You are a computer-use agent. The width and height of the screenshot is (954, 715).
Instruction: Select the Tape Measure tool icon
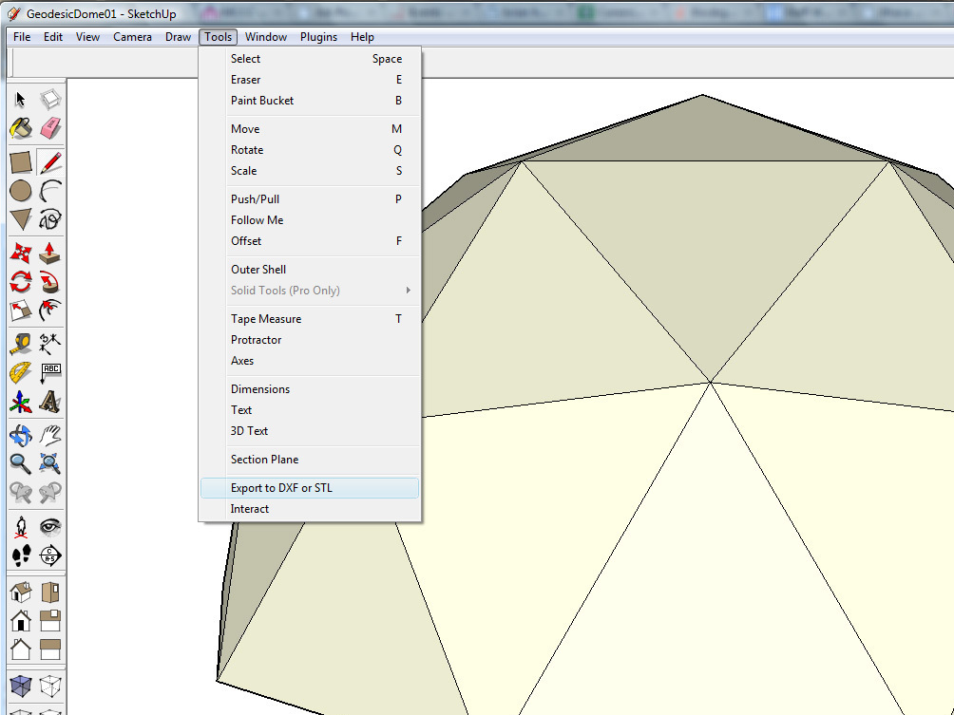click(x=21, y=344)
